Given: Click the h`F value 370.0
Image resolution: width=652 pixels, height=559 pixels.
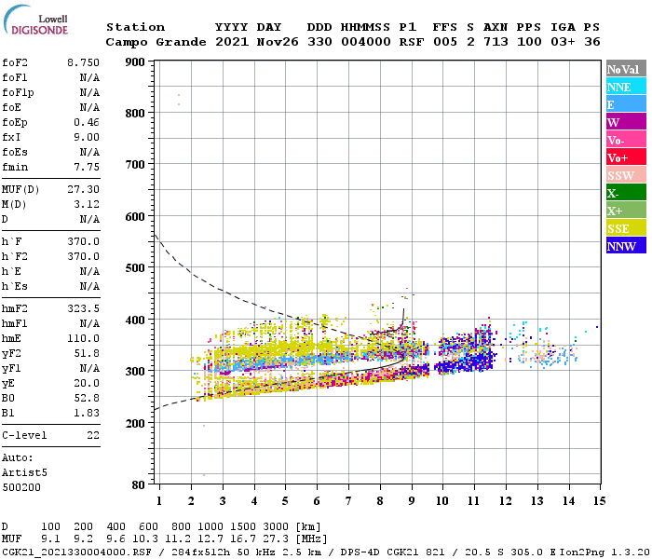Looking at the screenshot, I should [x=83, y=241].
